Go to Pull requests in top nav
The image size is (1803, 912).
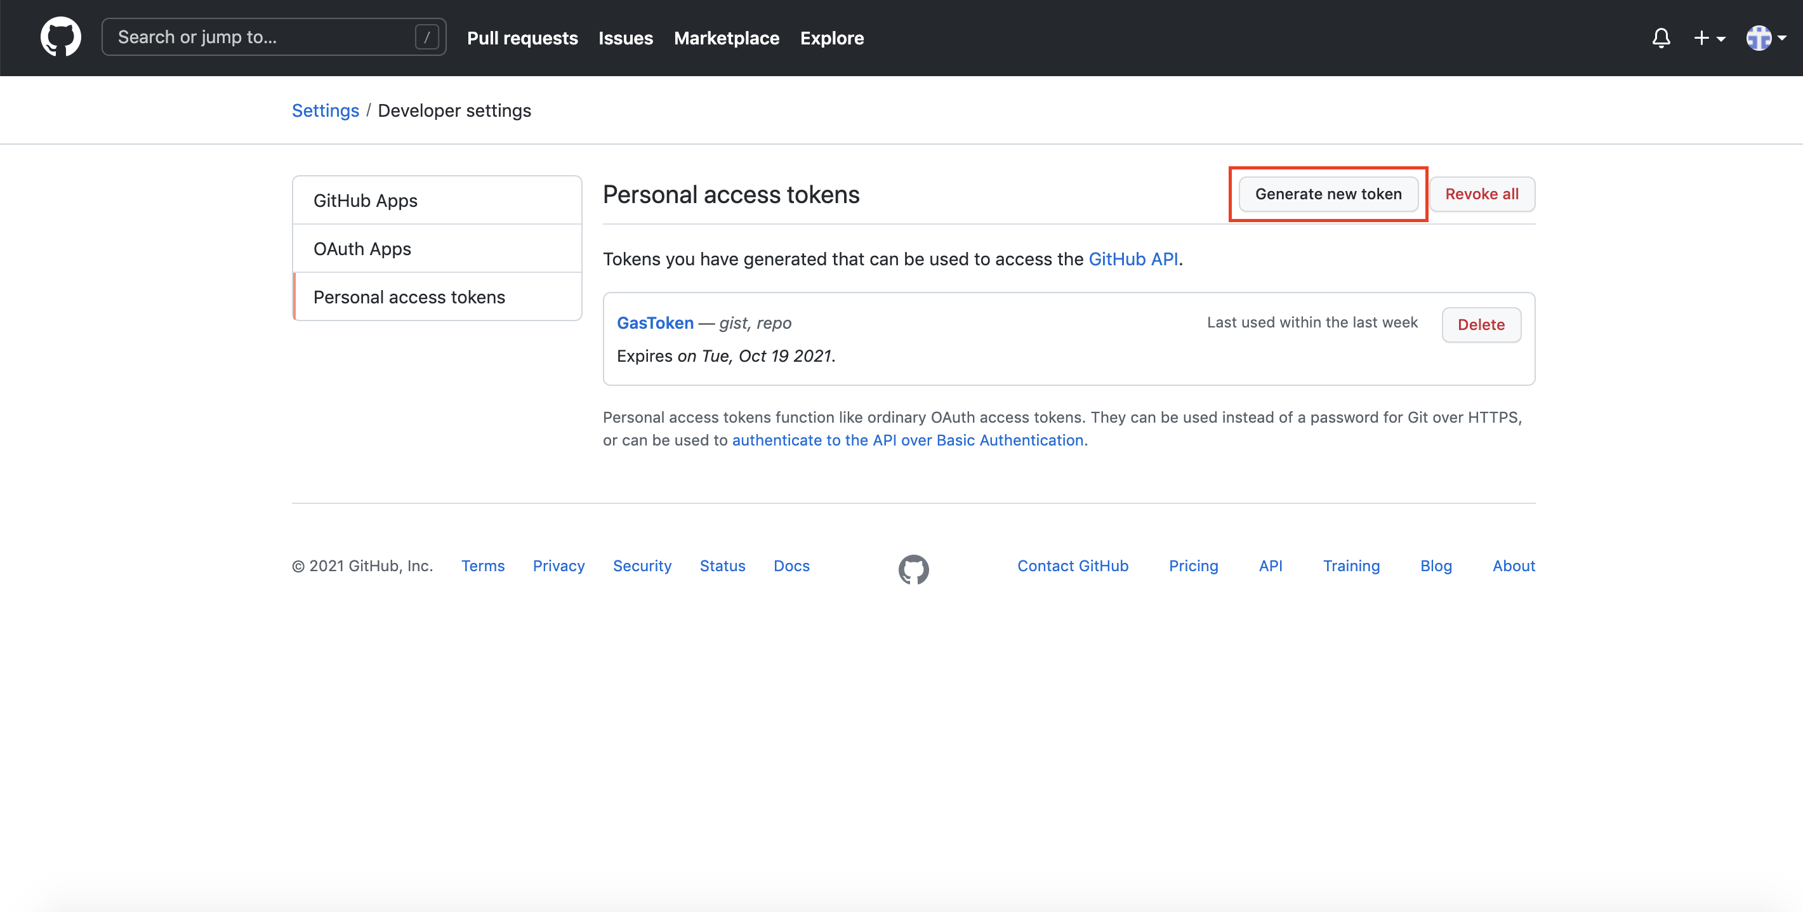(522, 38)
